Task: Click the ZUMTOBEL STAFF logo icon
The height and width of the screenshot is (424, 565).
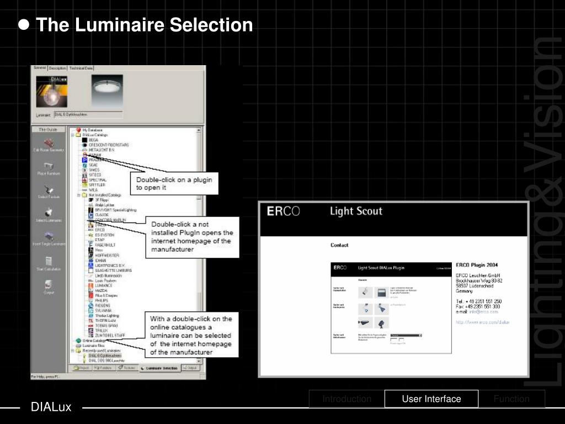Action: (x=91, y=335)
